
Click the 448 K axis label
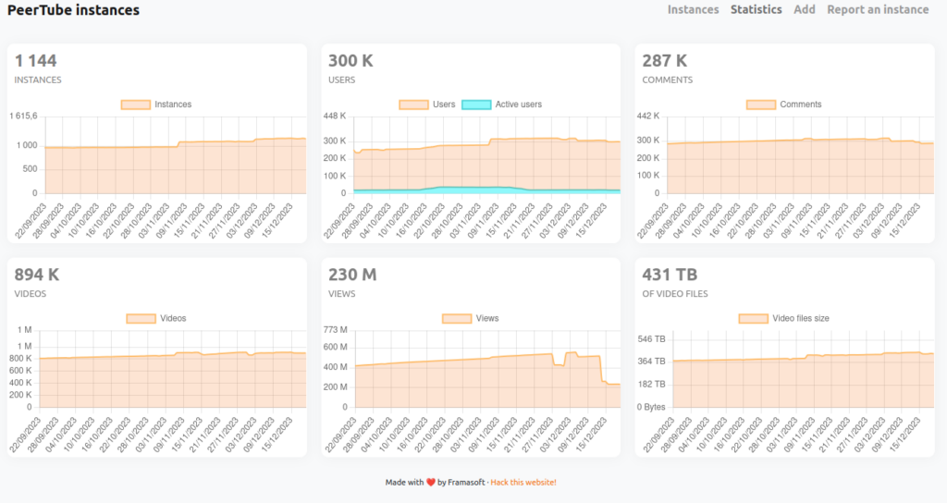click(335, 116)
